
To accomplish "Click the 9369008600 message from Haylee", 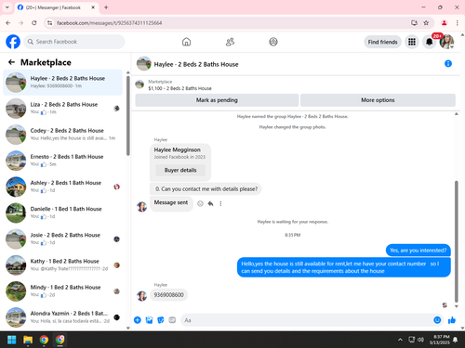I will point(169,295).
